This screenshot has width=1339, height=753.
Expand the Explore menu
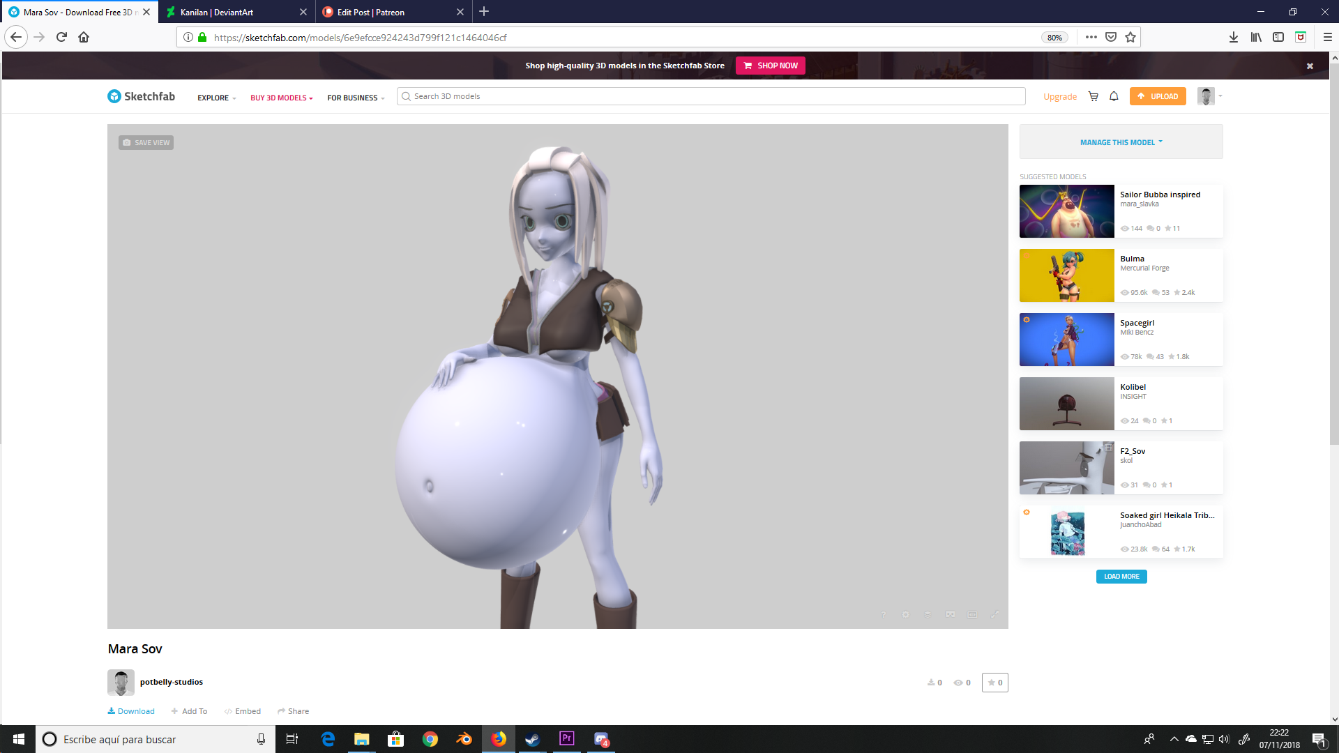(217, 98)
